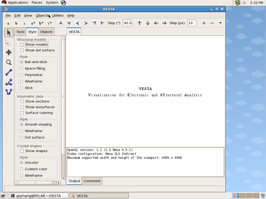Select Space-filling style
The width and height of the screenshot is (266, 199).
(x=22, y=68)
